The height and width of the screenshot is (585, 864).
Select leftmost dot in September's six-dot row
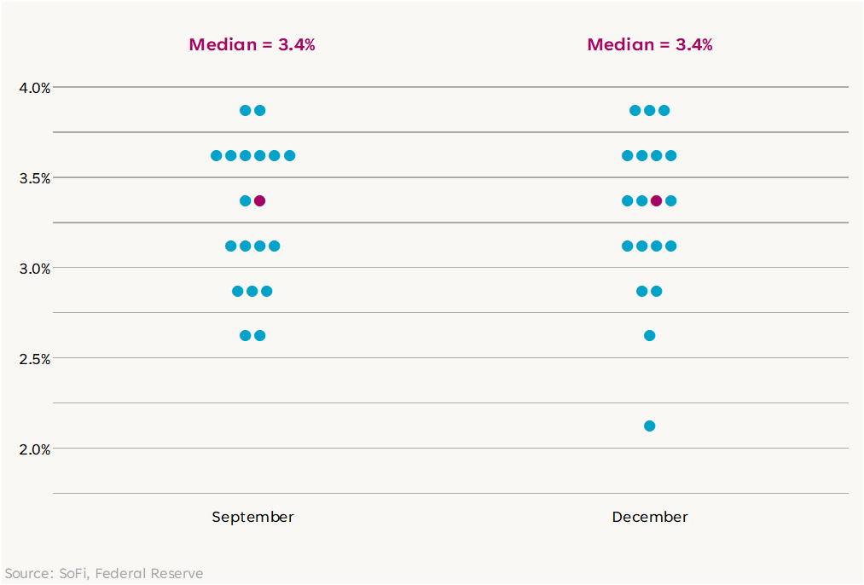pyautogui.click(x=217, y=155)
